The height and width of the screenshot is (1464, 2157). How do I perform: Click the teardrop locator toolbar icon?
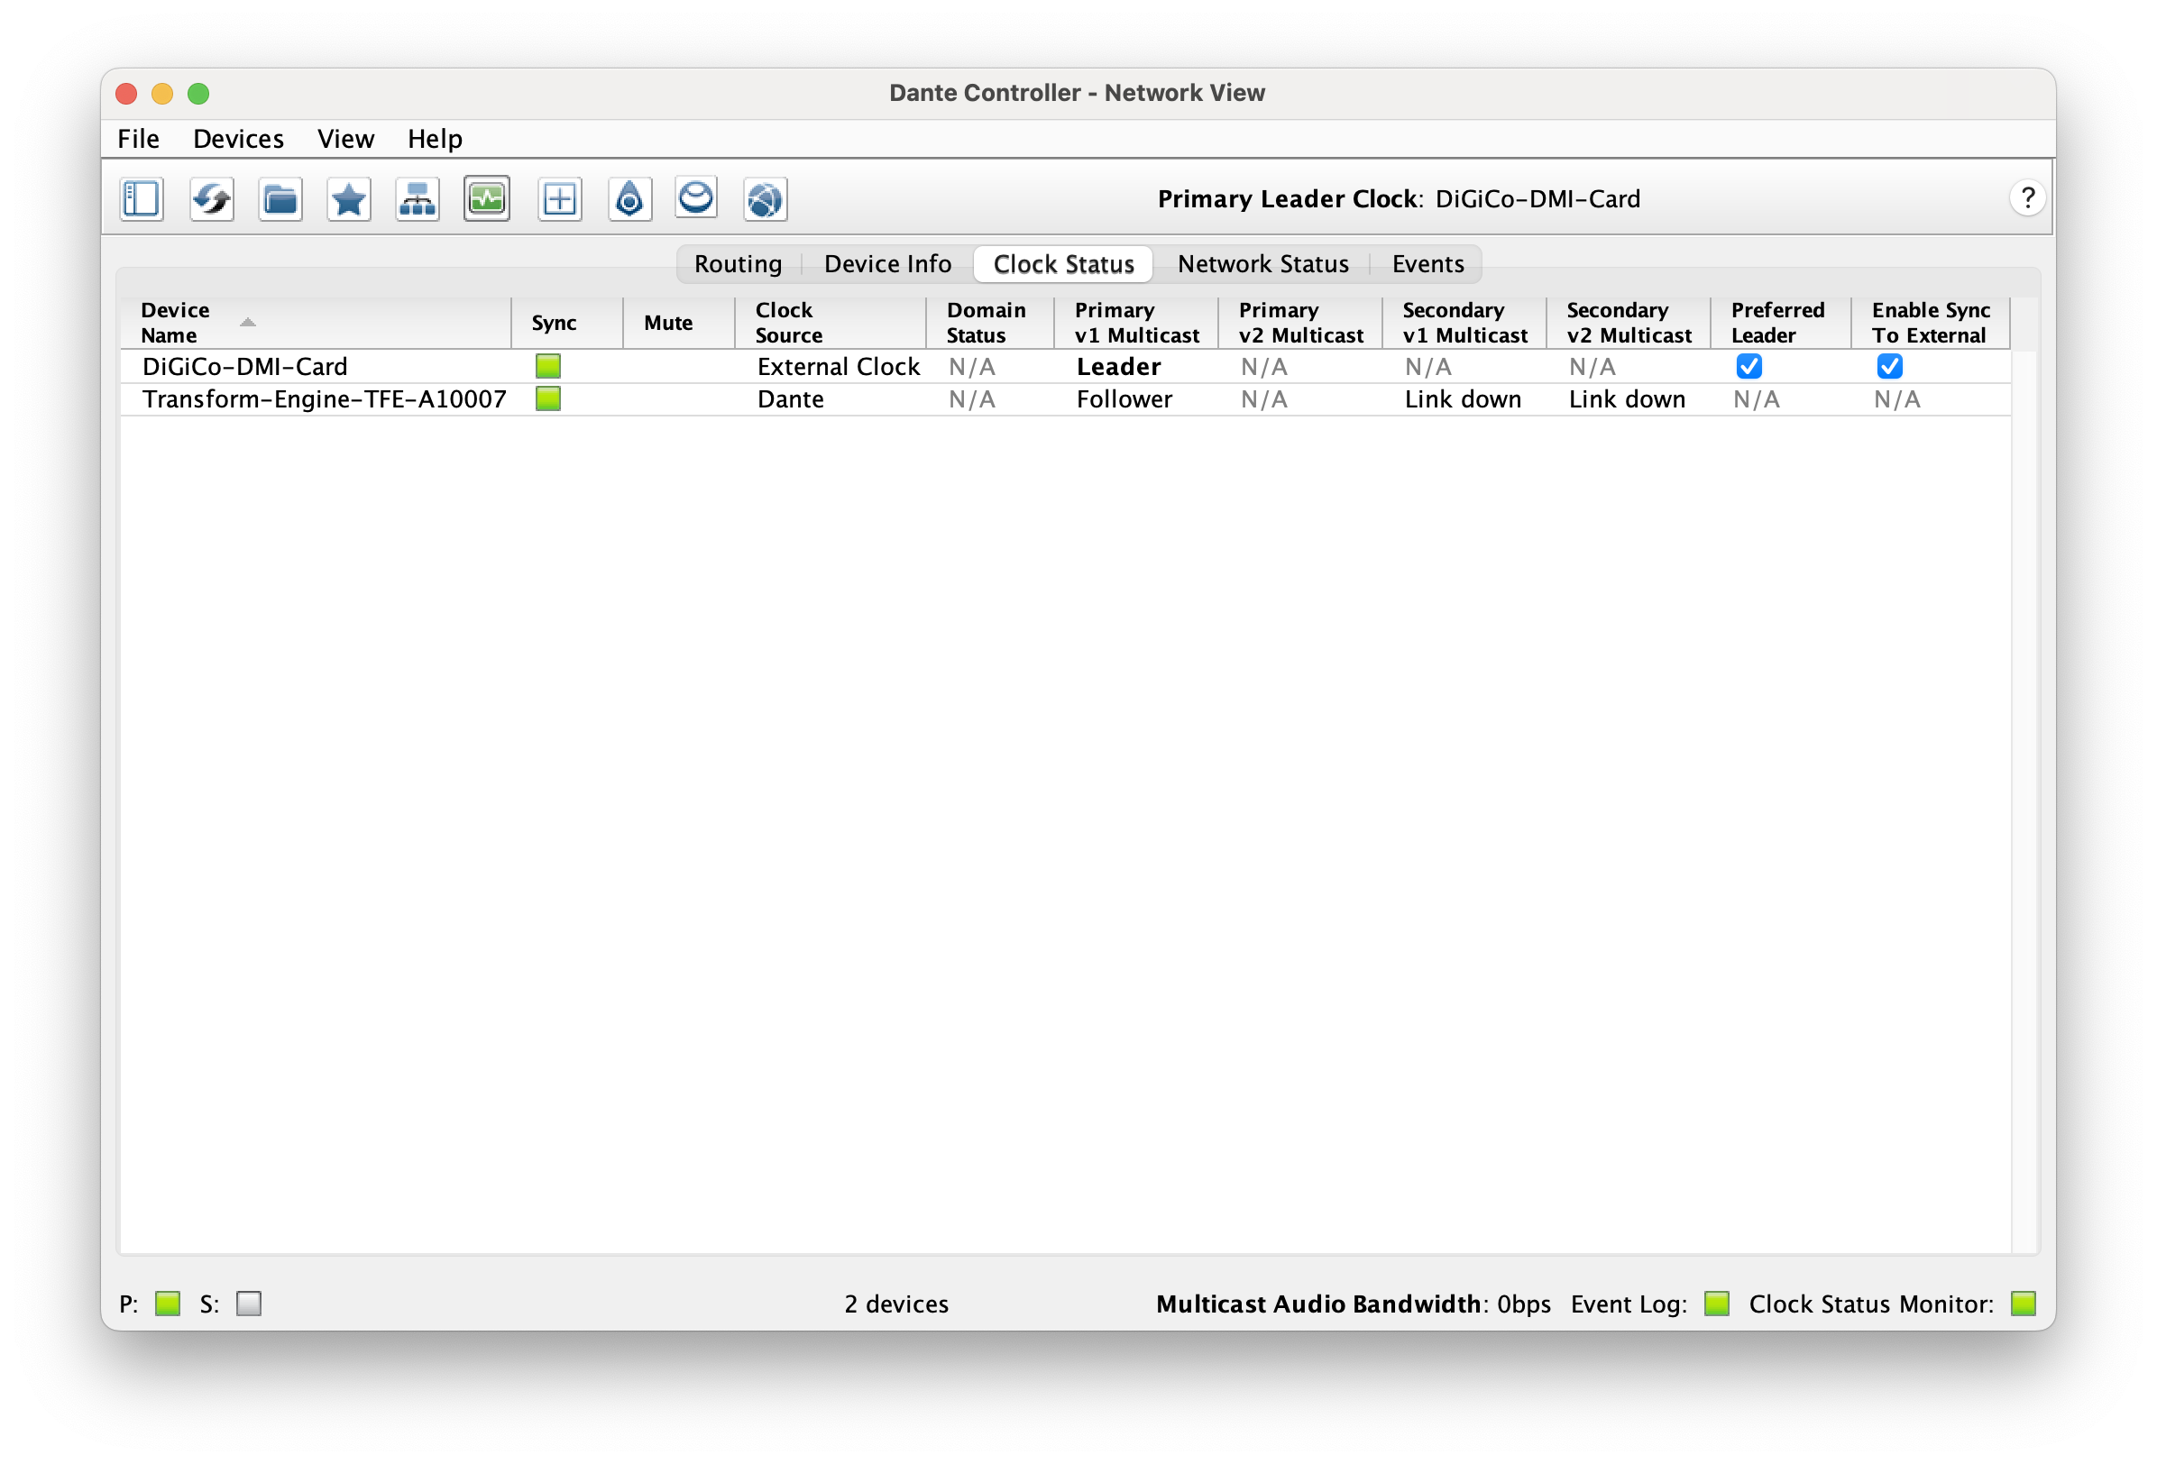pos(629,199)
